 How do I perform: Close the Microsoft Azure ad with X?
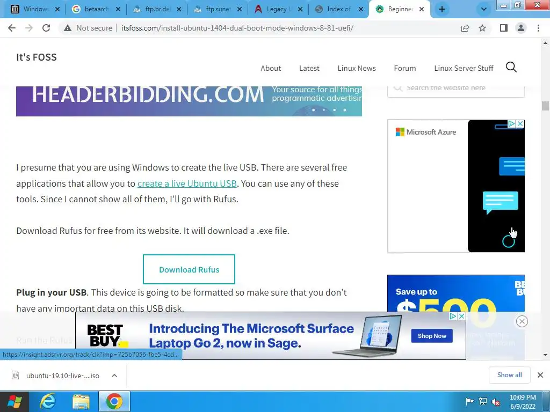click(x=520, y=124)
